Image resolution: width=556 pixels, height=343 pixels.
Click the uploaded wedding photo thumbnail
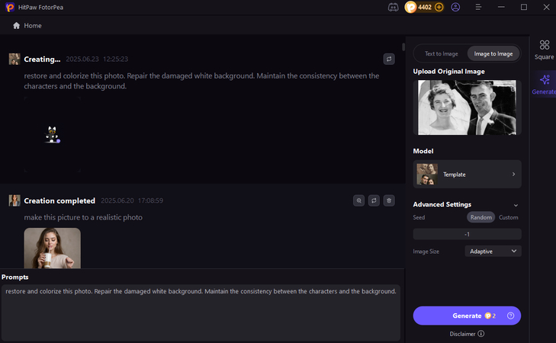tap(467, 107)
